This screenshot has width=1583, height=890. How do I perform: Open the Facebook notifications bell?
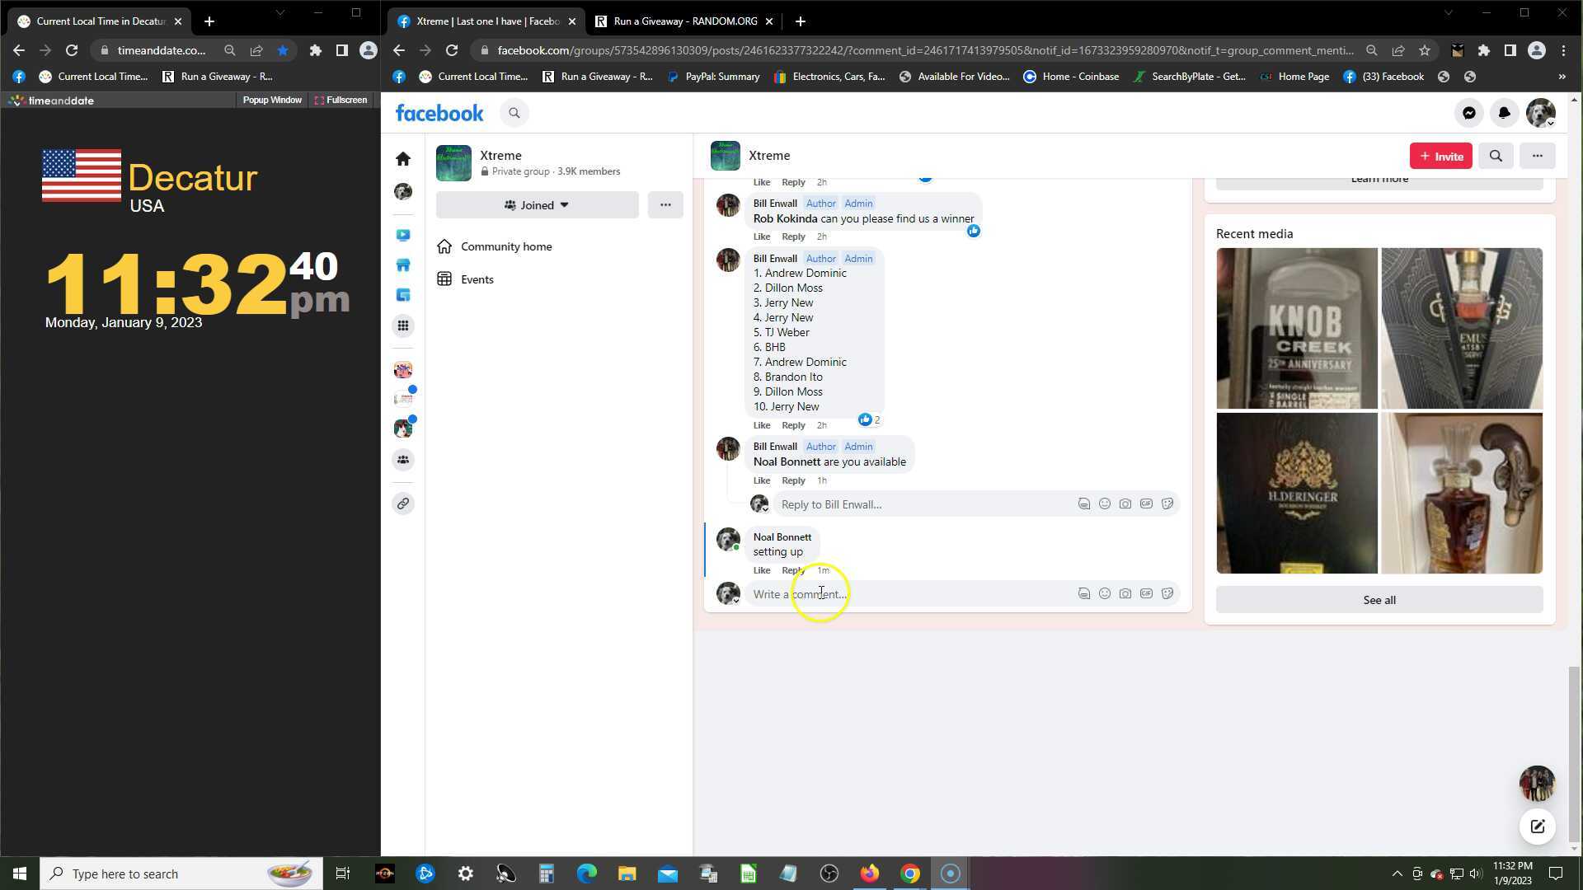(1504, 114)
